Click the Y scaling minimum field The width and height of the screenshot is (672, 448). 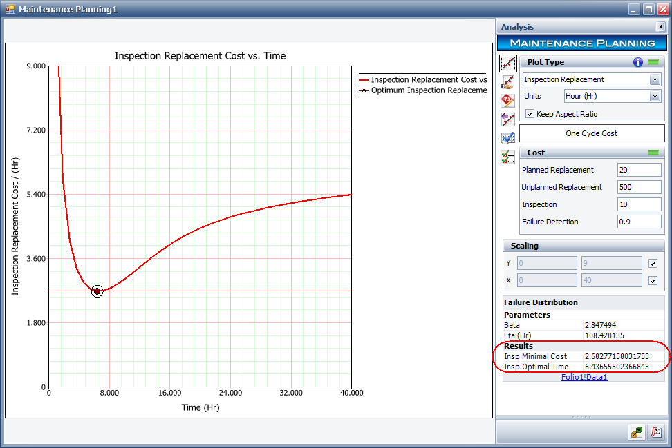click(547, 263)
